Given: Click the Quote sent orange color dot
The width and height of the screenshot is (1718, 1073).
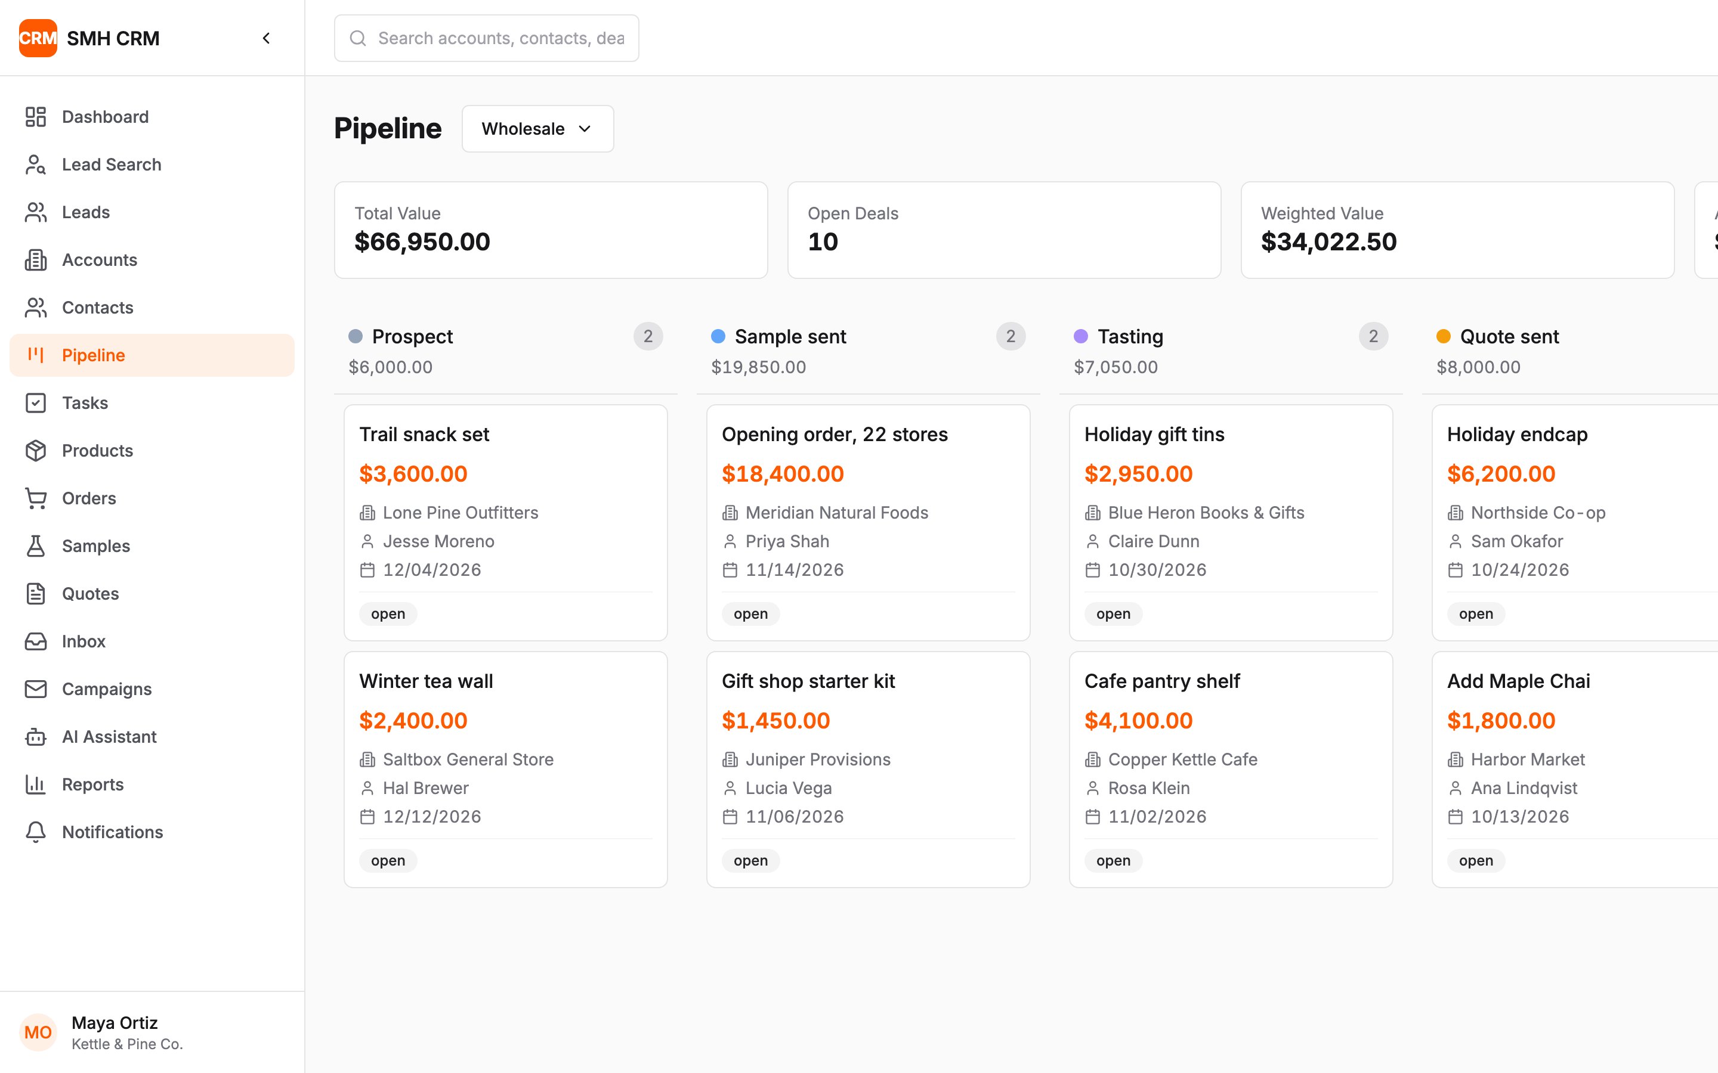Looking at the screenshot, I should [1443, 336].
